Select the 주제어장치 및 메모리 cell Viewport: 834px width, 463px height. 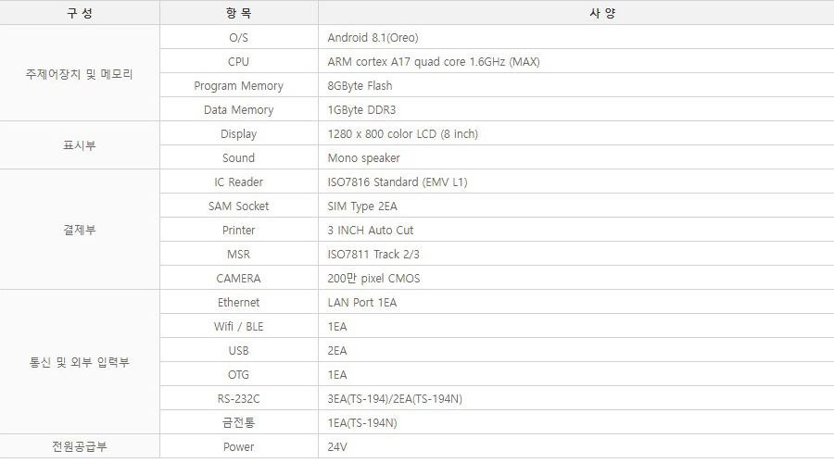point(80,74)
